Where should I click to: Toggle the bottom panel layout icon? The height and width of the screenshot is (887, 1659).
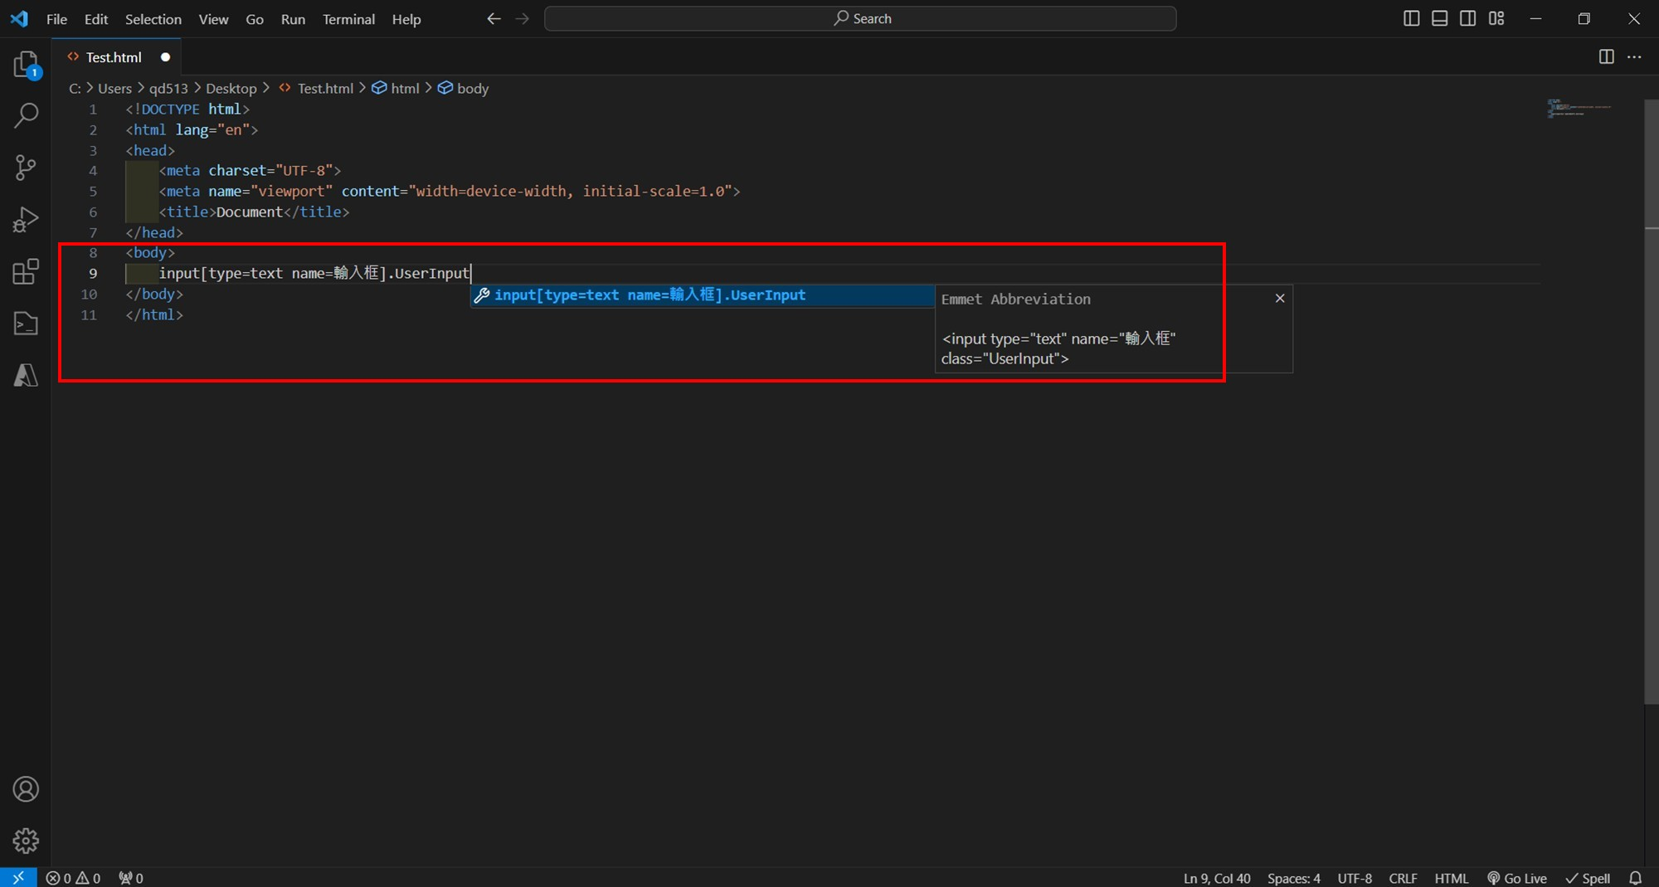pyautogui.click(x=1439, y=18)
